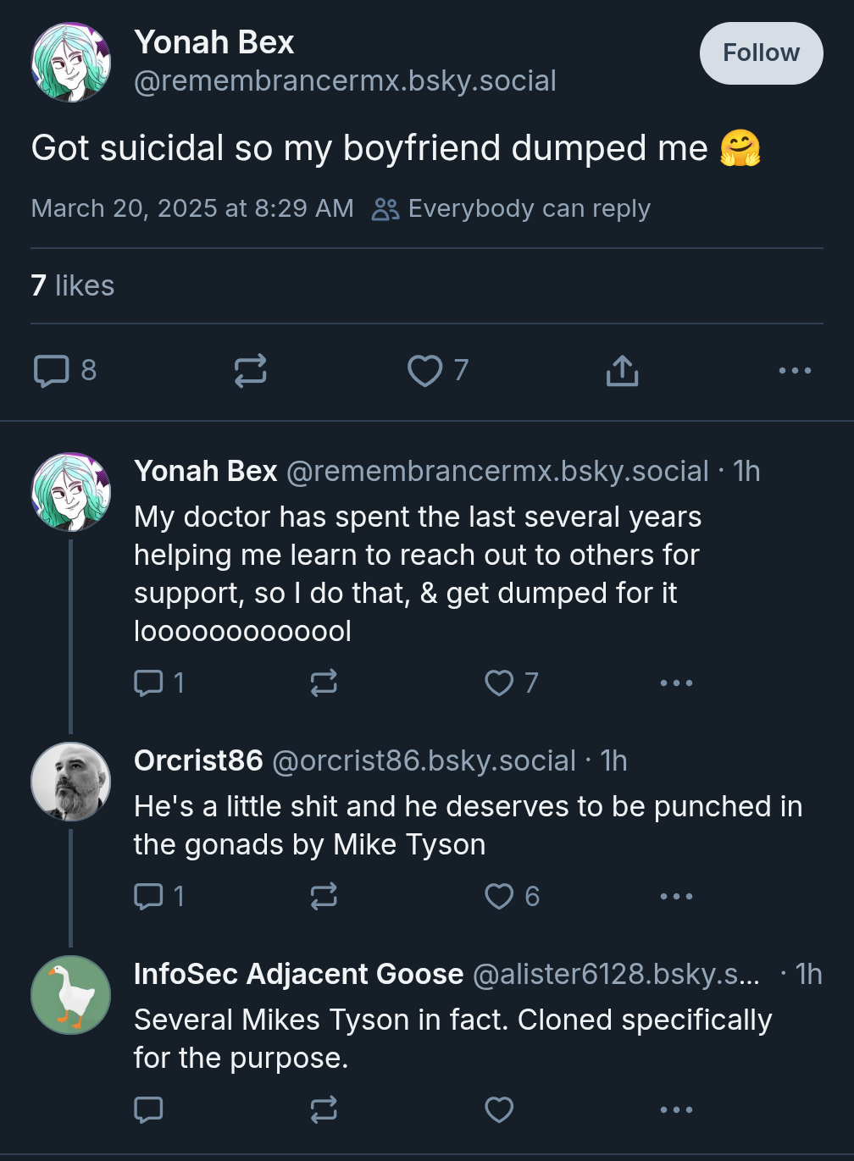Repost the main post by Yonah Bex
Viewport: 854px width, 1161px height.
click(x=251, y=371)
